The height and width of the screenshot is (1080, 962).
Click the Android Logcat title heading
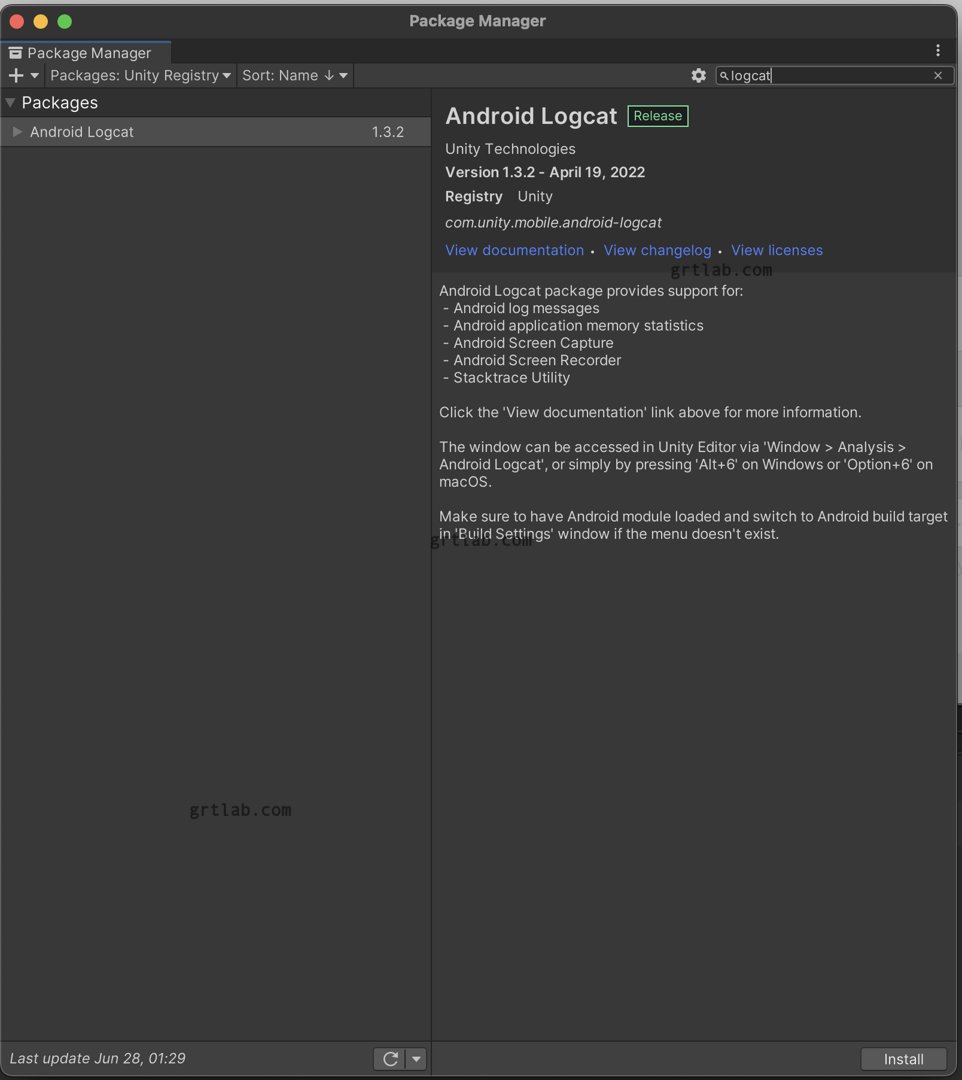[x=531, y=116]
